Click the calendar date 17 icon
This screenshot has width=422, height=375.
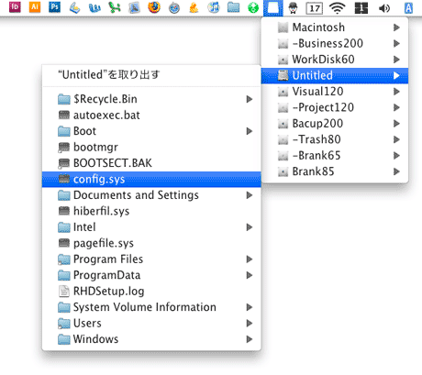click(x=315, y=8)
